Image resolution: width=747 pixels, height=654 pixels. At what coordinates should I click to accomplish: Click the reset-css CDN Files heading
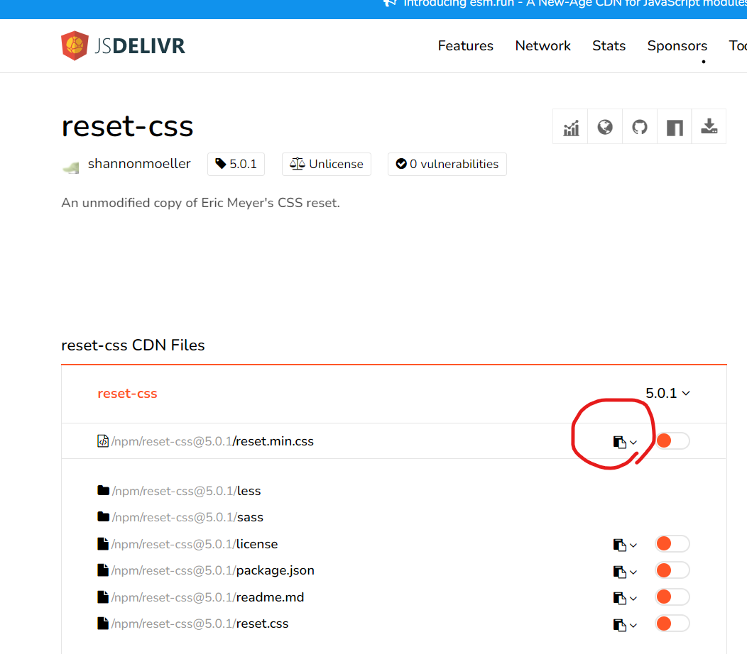pyautogui.click(x=133, y=345)
